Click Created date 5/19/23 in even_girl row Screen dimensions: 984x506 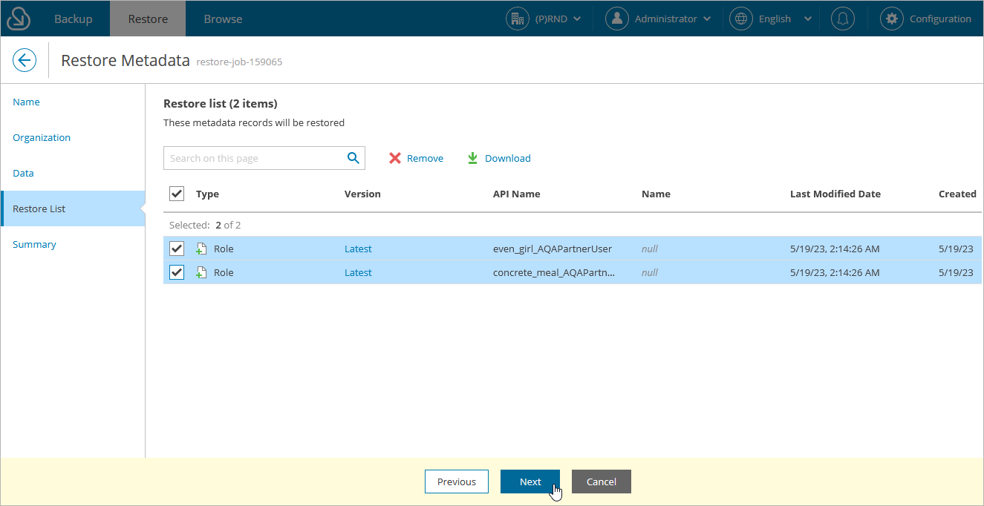point(956,249)
